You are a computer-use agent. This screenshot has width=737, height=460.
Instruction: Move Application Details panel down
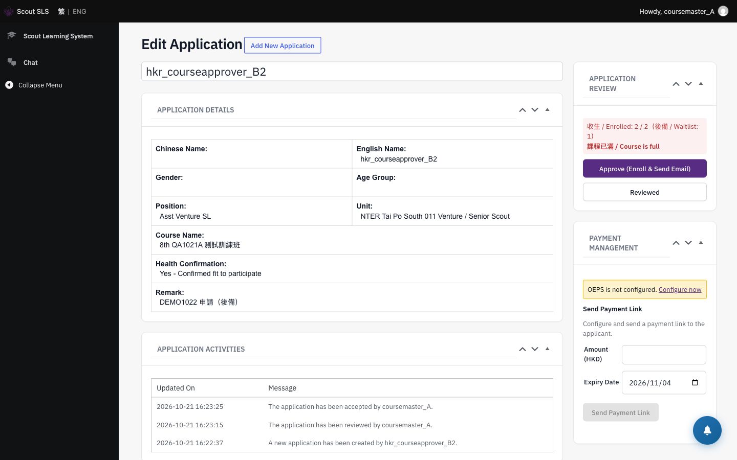[x=535, y=110]
